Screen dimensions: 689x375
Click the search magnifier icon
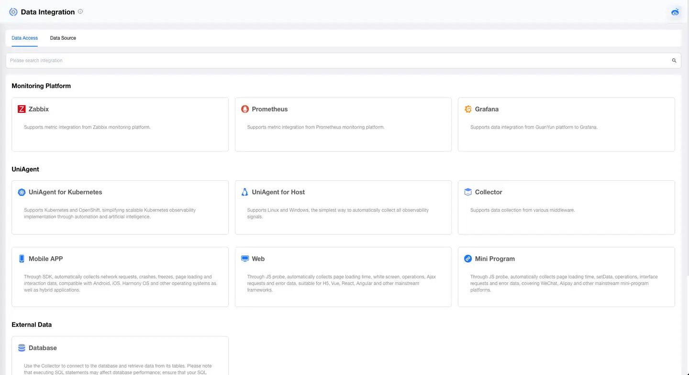pyautogui.click(x=674, y=61)
